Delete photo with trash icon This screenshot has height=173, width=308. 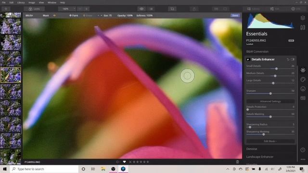tap(237, 162)
